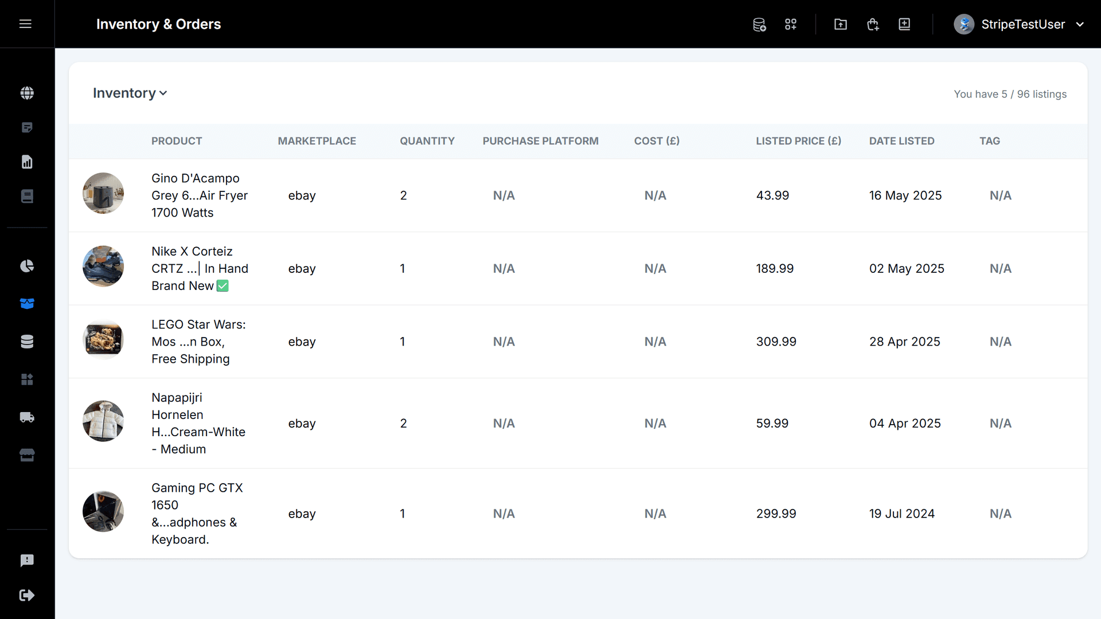Click the add purchase shopping bag icon
The height and width of the screenshot is (619, 1101).
[x=873, y=24]
